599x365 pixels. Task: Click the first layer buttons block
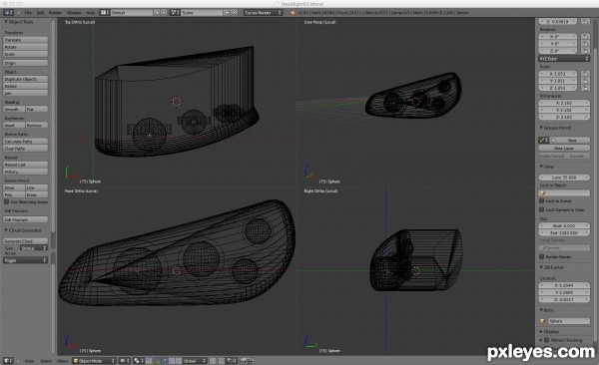coord(213,361)
